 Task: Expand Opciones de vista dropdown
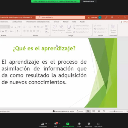point(89,1)
